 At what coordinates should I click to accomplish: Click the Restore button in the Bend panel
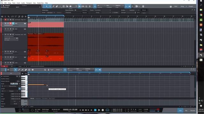[84, 13]
